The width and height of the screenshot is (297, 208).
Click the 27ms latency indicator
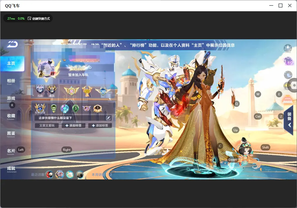[x=11, y=18]
